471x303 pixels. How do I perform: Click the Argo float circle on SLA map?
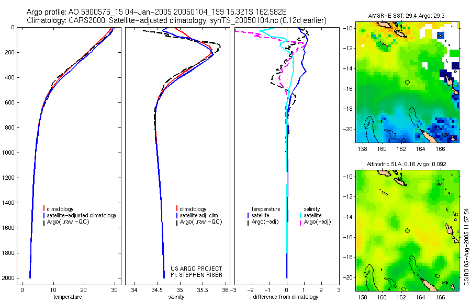407,231
